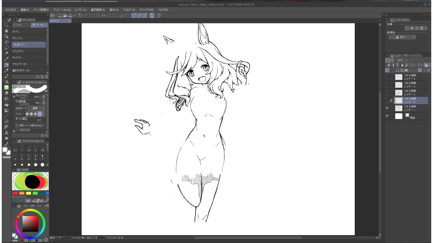
Task: Open the フィルター(I) menu
Action: coord(129,10)
